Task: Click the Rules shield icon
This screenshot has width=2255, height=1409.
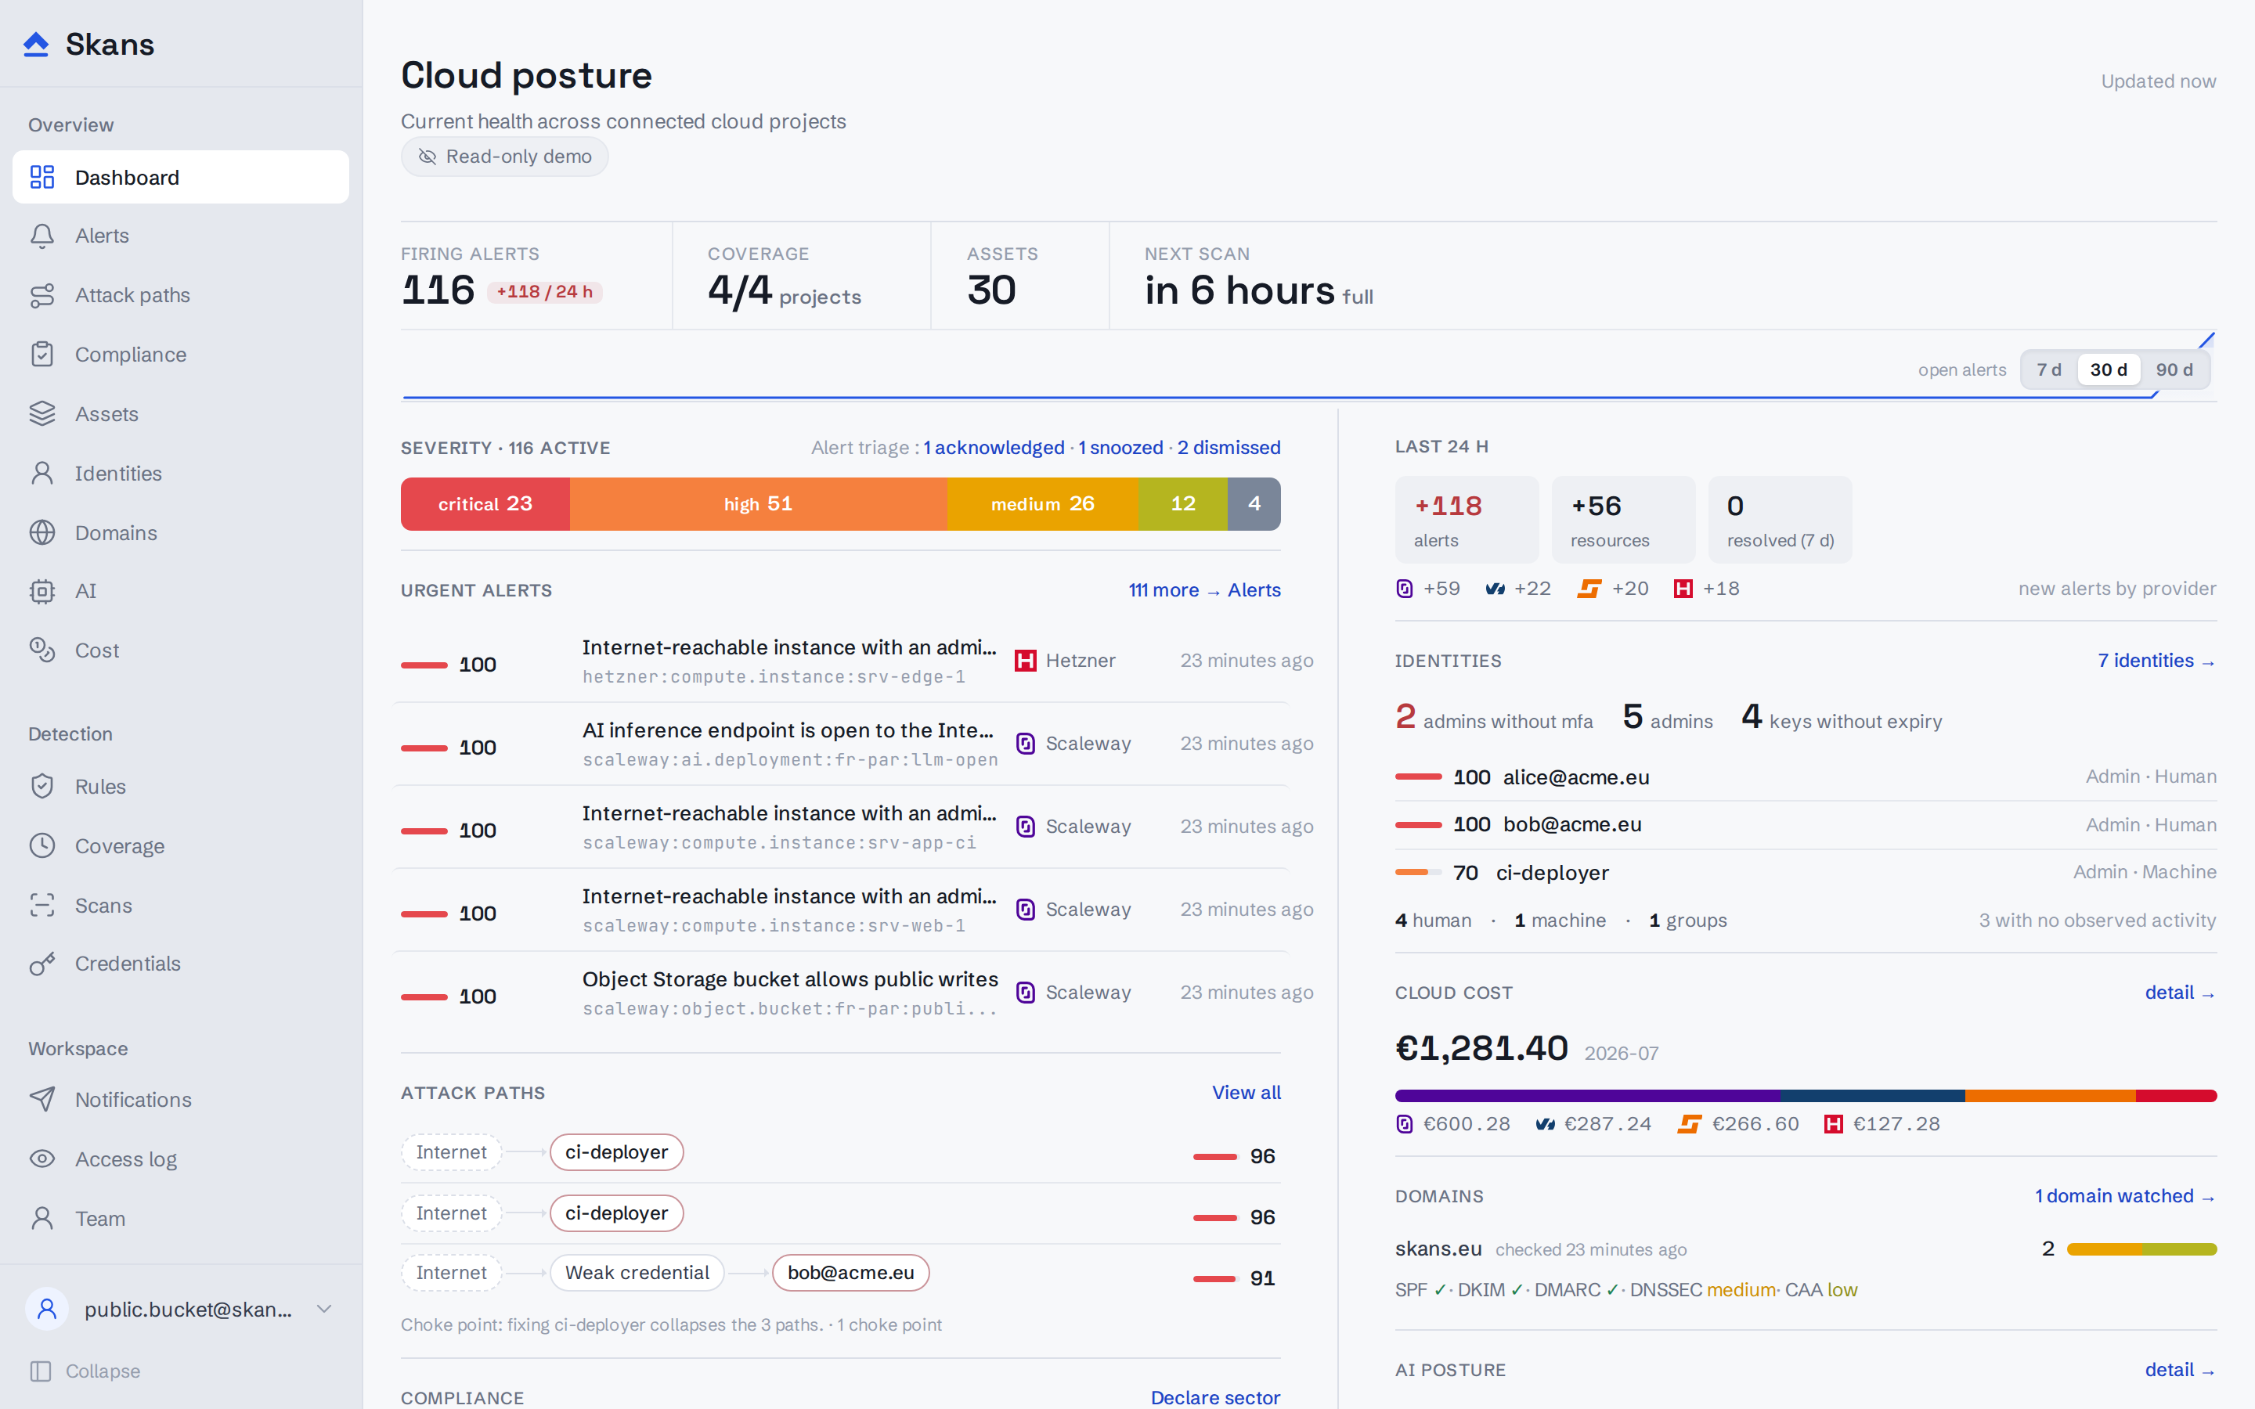Action: click(42, 787)
